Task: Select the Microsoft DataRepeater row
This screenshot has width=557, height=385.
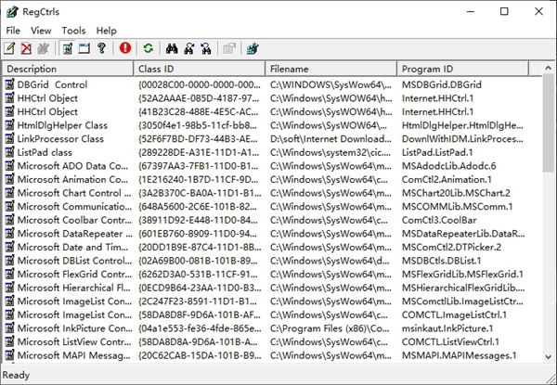Action: [272, 234]
